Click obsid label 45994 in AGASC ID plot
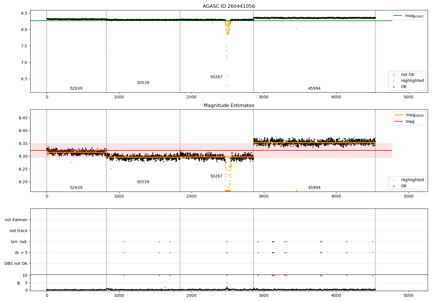432x302 pixels. pos(314,89)
